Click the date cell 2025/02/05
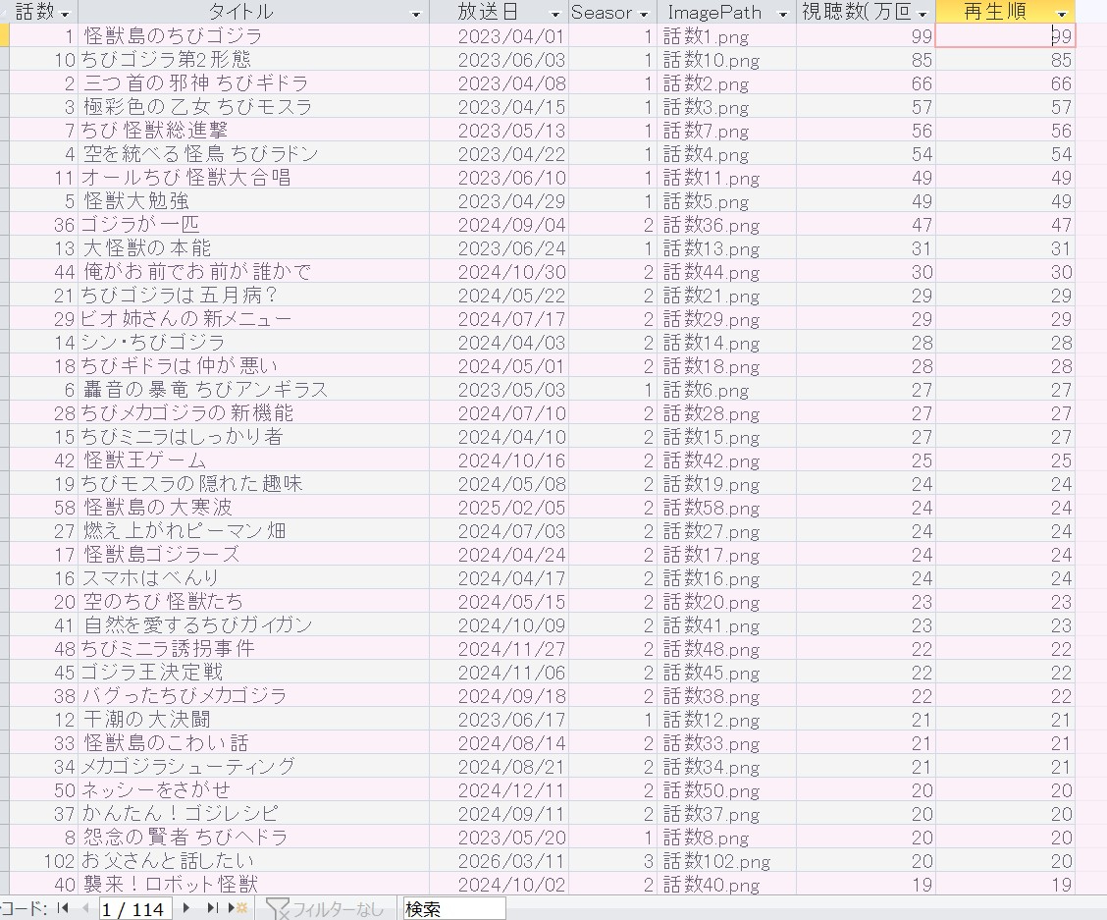This screenshot has height=920, width=1107. [499, 508]
